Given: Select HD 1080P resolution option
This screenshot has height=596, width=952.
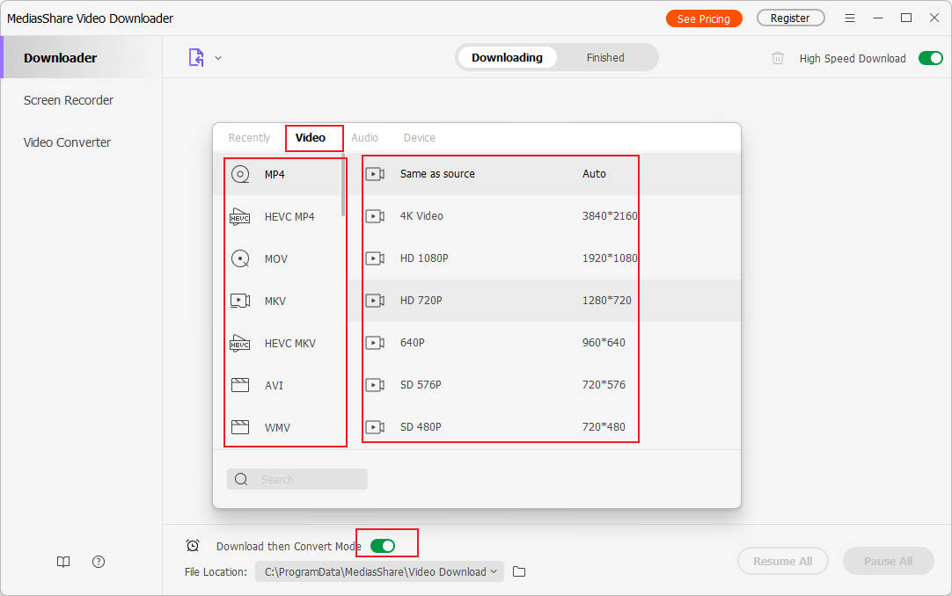Looking at the screenshot, I should [424, 258].
